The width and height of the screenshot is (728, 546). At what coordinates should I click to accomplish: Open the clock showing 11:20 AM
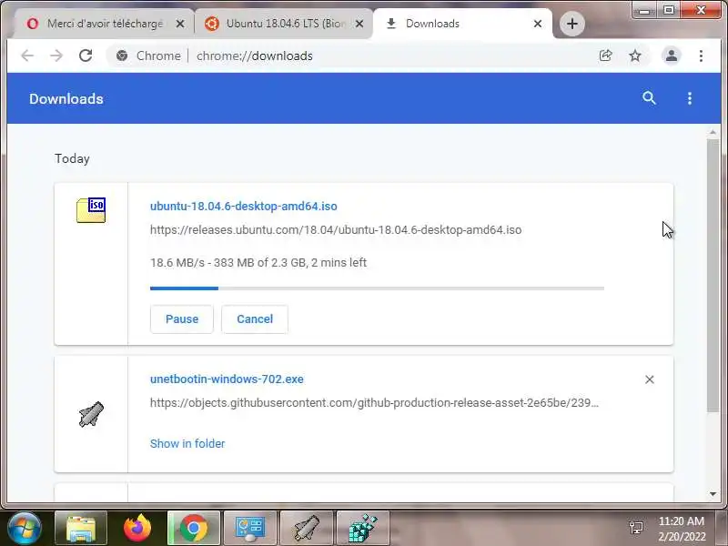(x=682, y=529)
